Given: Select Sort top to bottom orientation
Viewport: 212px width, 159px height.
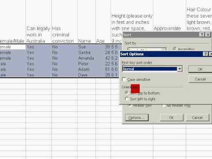Looking at the screenshot, I should (126, 93).
